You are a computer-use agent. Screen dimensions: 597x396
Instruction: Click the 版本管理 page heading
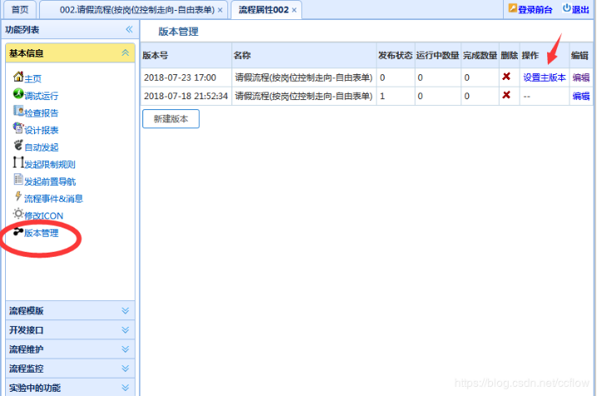[178, 32]
